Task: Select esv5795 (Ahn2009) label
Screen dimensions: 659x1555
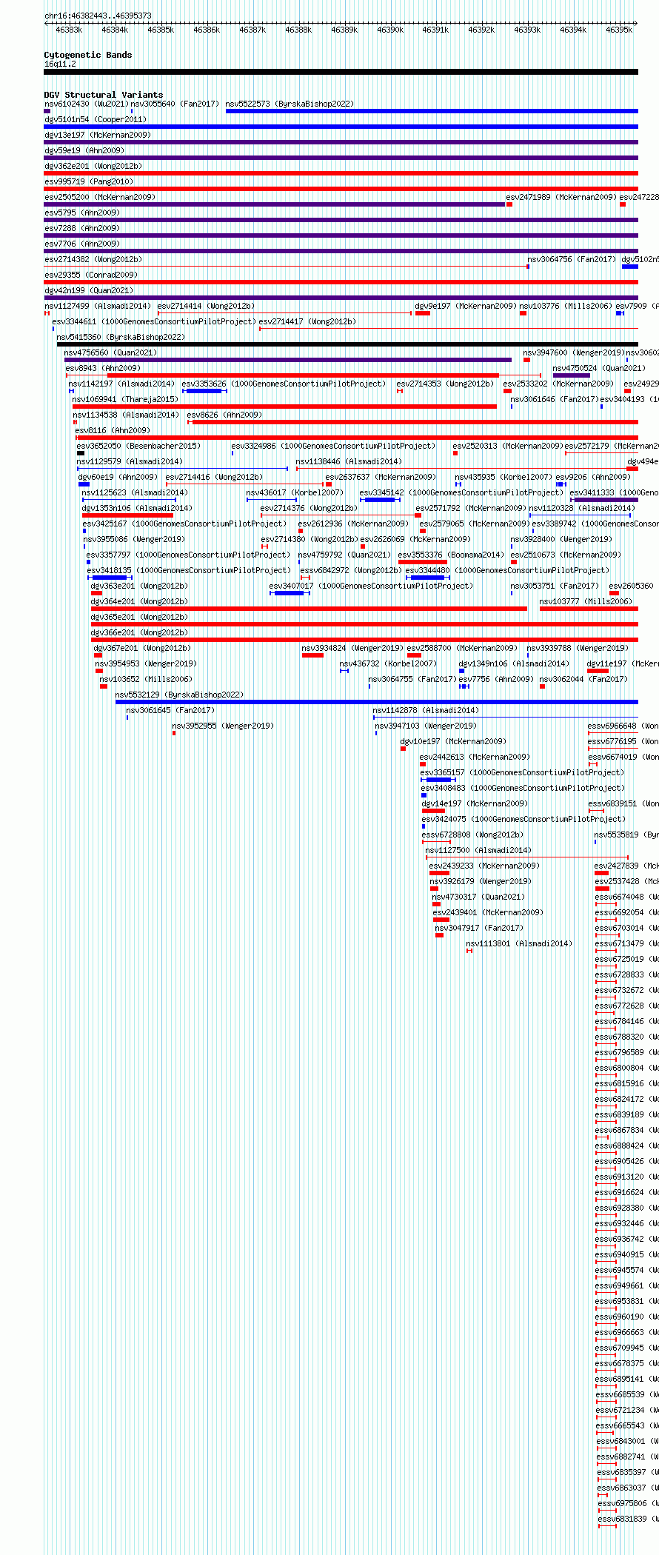Action: tap(82, 213)
